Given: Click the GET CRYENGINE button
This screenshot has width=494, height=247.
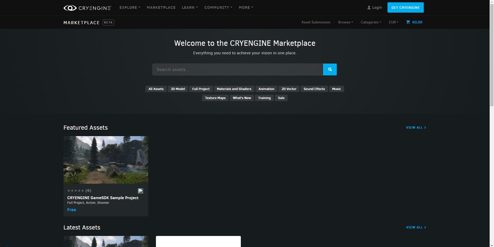Looking at the screenshot, I should click(405, 7).
